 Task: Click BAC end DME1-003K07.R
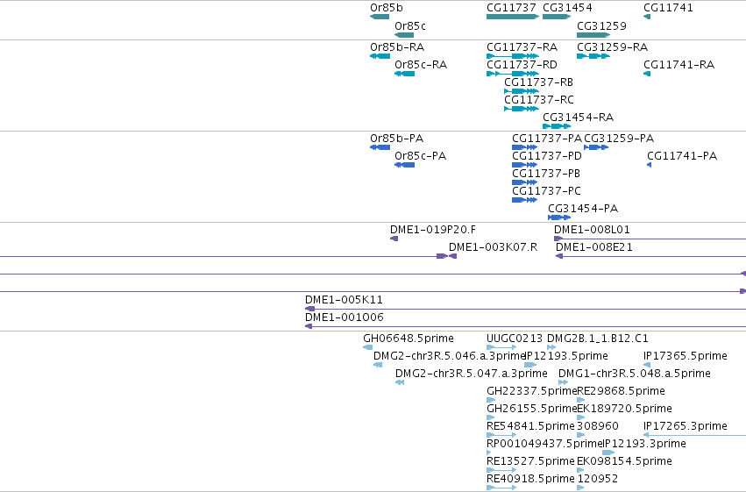(453, 256)
